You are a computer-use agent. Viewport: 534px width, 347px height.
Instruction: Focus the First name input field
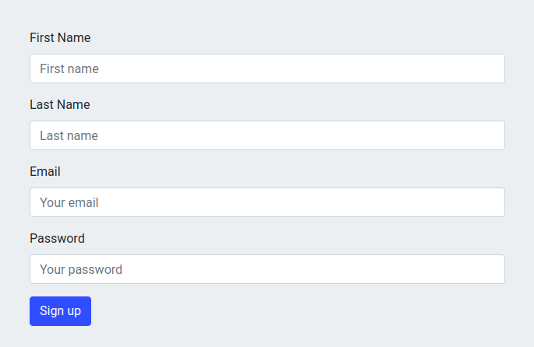[x=267, y=68]
